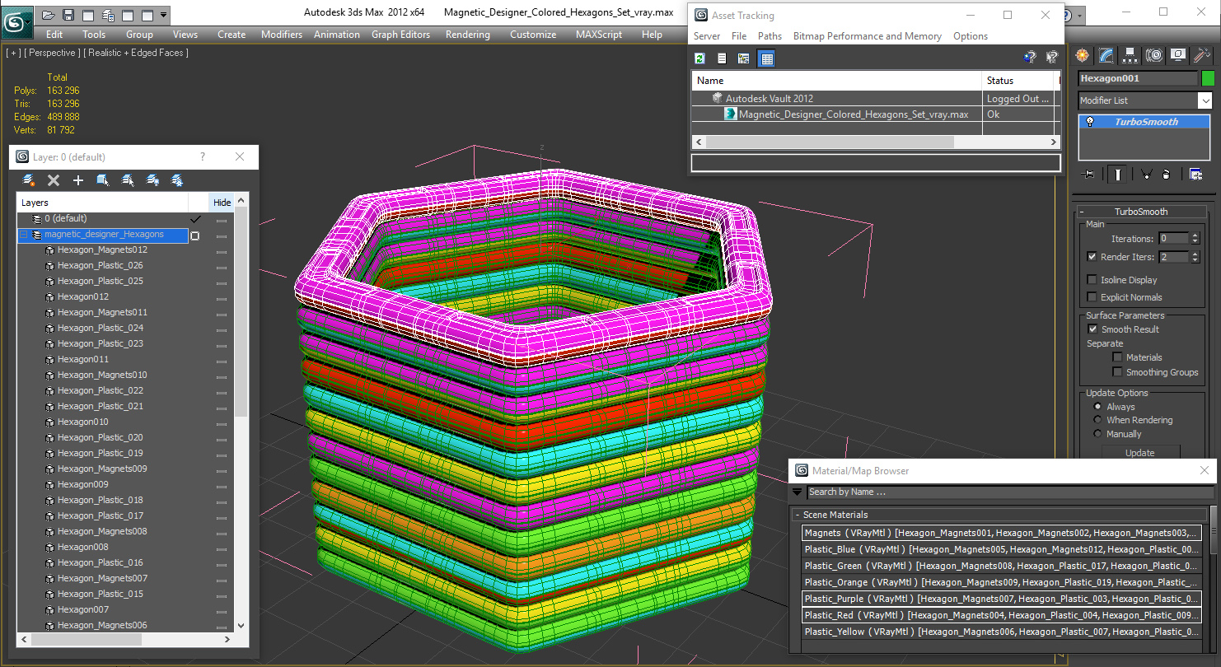This screenshot has height=667, width=1221.
Task: Open the Rendering menu
Action: click(467, 35)
